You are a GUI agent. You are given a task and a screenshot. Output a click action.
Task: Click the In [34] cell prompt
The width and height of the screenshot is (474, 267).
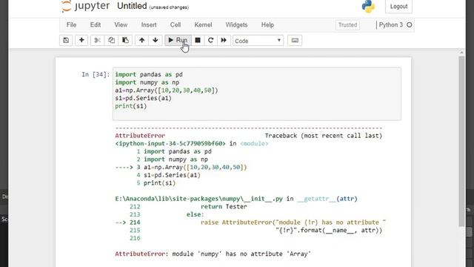coord(96,74)
